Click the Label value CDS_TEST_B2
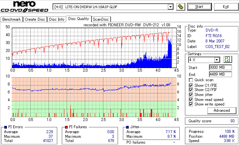Screen dimensions: 239x145 (218, 47)
